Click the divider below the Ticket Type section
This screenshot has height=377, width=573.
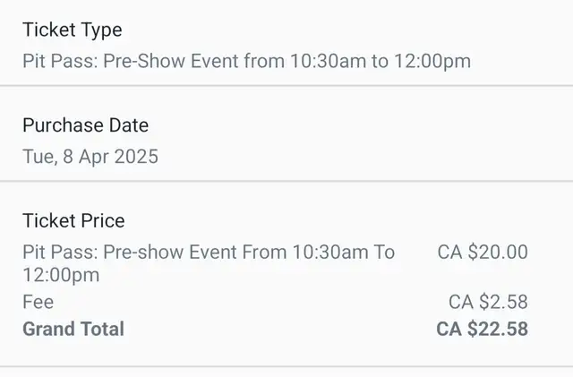pyautogui.click(x=286, y=86)
